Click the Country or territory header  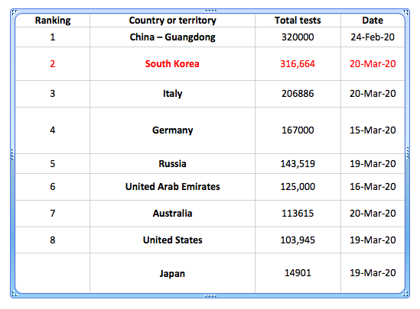(172, 21)
